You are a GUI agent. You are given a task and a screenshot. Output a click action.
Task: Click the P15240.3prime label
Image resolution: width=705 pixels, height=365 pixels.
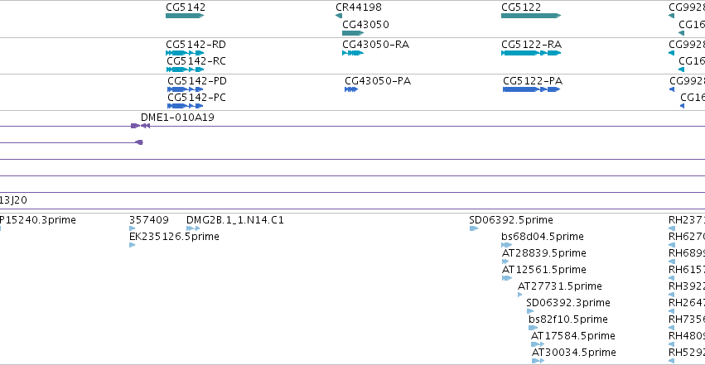coord(38,220)
